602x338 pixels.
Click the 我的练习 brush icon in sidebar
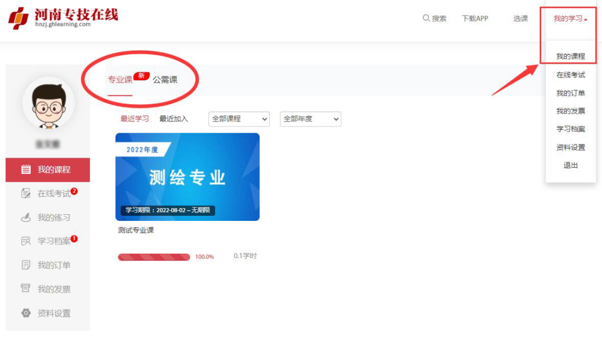26,218
